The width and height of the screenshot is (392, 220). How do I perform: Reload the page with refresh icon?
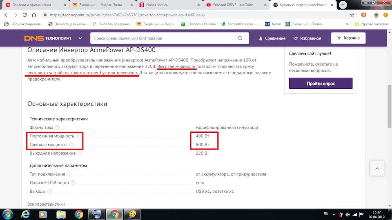click(24, 15)
